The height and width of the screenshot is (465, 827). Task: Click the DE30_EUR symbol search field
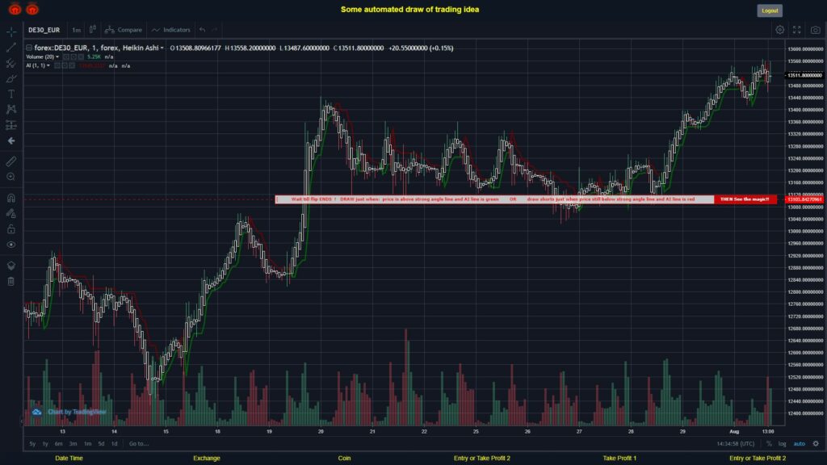[x=44, y=30]
